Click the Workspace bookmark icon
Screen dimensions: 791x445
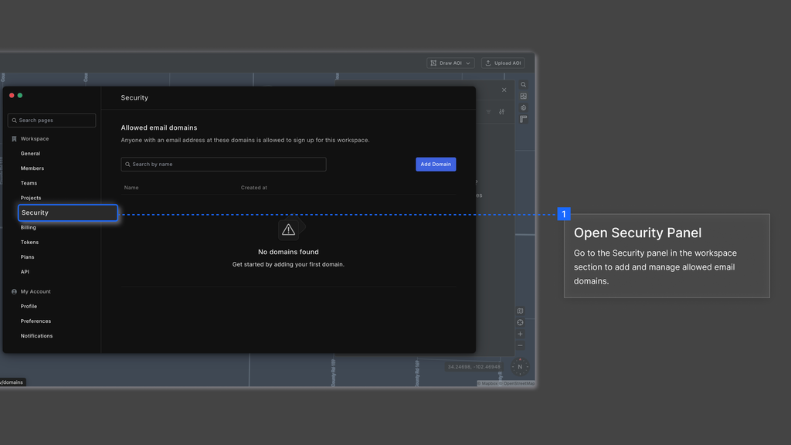click(14, 139)
